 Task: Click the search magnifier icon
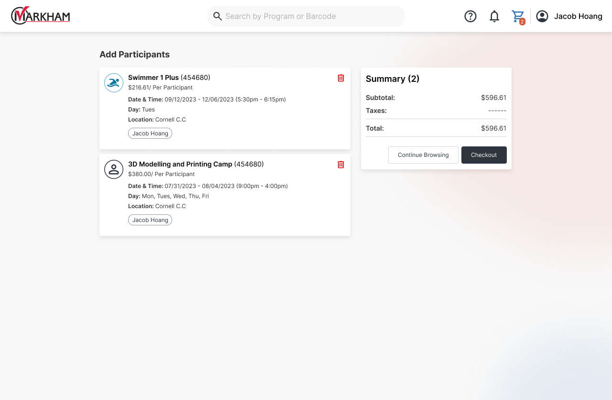coord(218,16)
